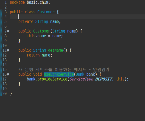Collapse the Customer constructor fold marker on line 7
This screenshot has height=121, width=145.
click(8, 31)
